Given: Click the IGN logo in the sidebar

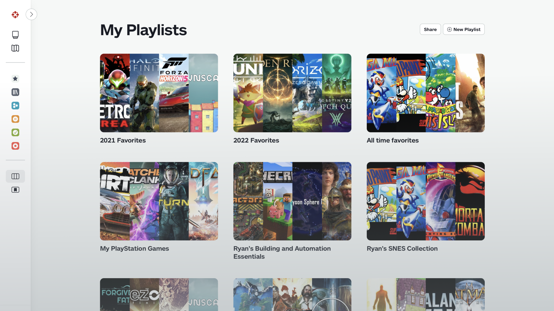Looking at the screenshot, I should (15, 14).
